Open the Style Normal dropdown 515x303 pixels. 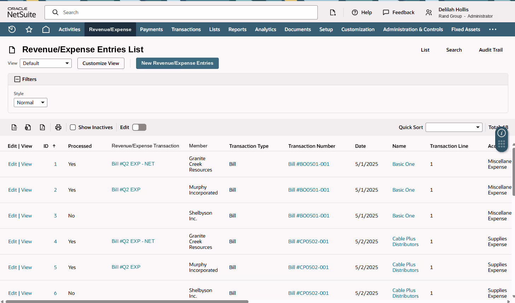pyautogui.click(x=30, y=103)
